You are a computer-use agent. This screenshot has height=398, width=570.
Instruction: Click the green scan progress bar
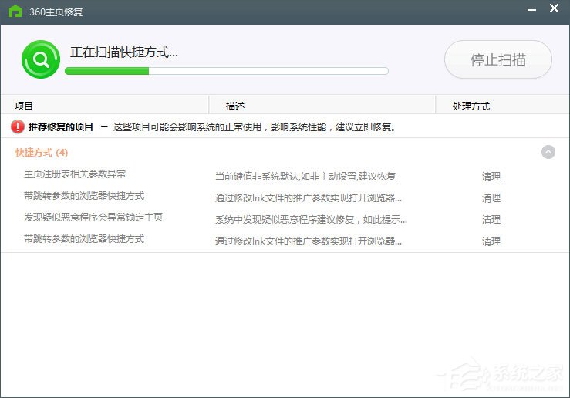[x=227, y=71]
